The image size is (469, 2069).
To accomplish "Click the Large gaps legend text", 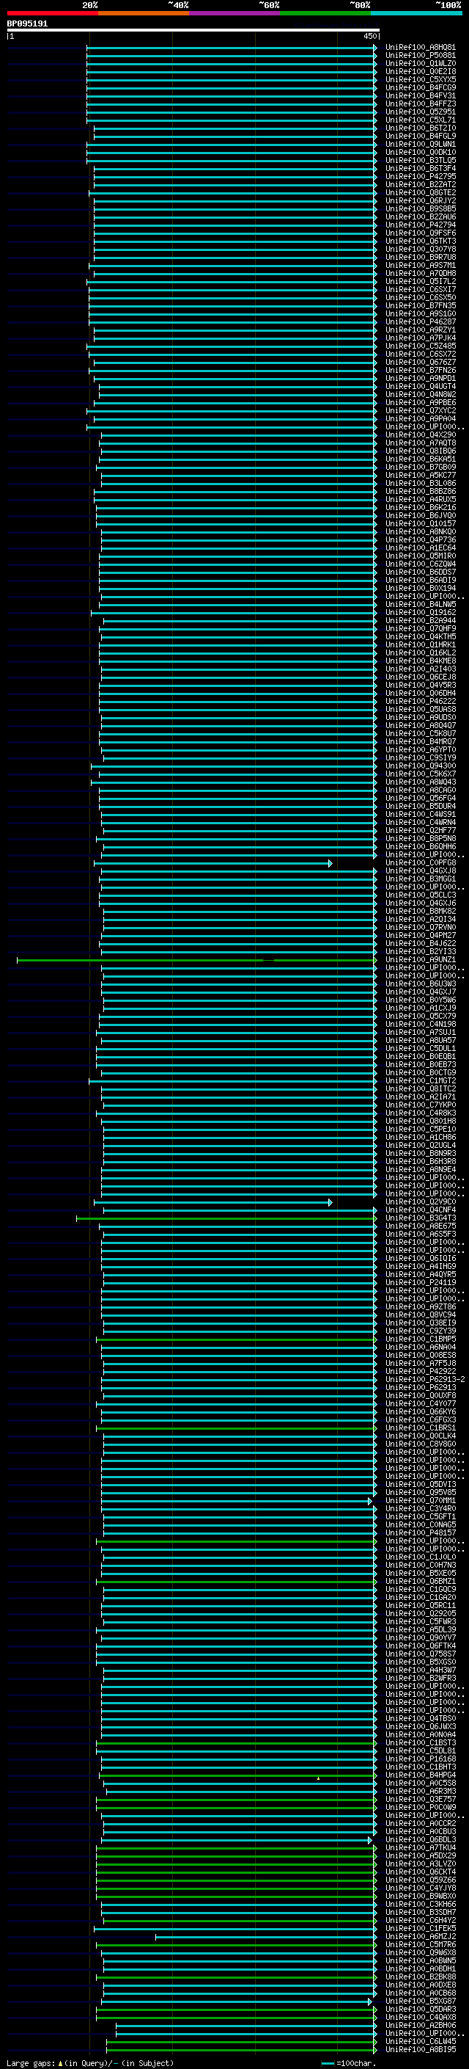I will pyautogui.click(x=90, y=2063).
